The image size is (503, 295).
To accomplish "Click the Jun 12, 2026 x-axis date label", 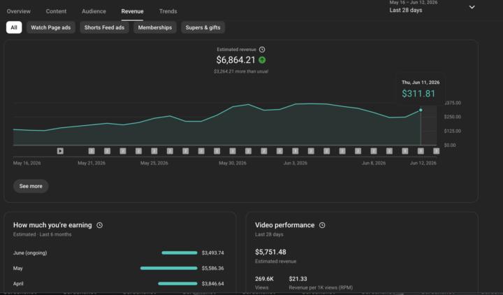I will coord(423,163).
